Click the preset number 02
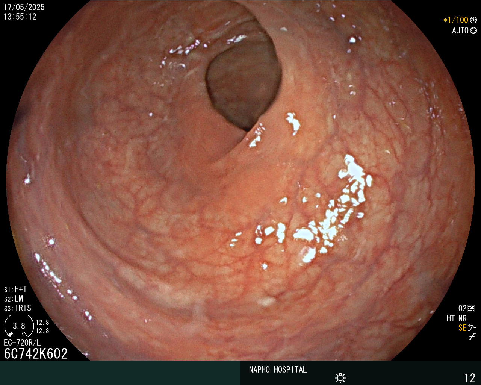 click(462, 309)
